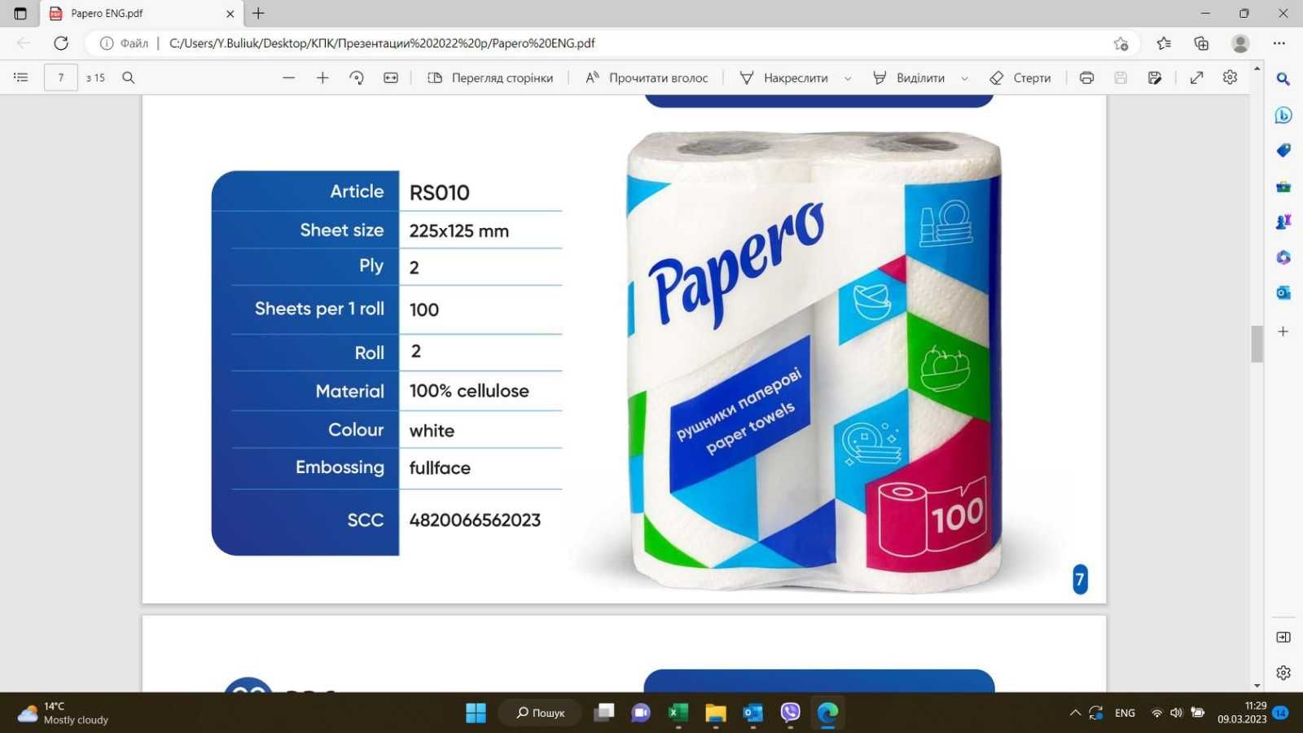
Task: Open browser Collections
Action: pyautogui.click(x=1201, y=43)
